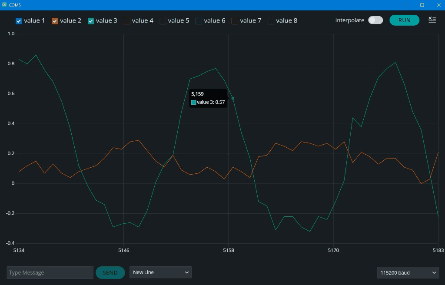Viewport: 445px width, 285px height.
Task: Maximize the COM5 window
Action: tap(422, 5)
